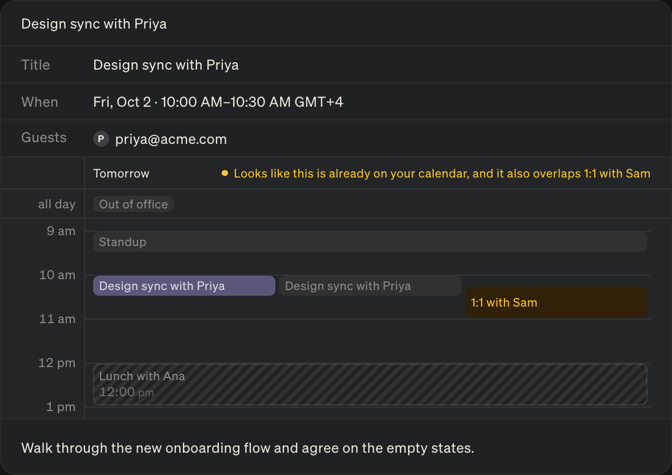Open the Standup event block
Viewport: 672px width, 475px height.
[370, 241]
